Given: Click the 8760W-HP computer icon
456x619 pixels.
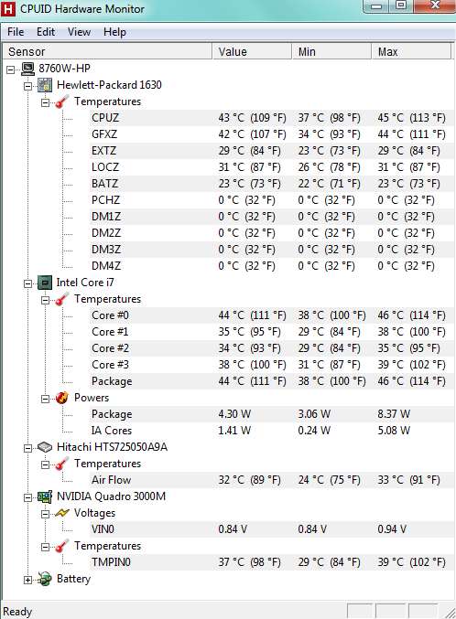Looking at the screenshot, I should (27, 69).
